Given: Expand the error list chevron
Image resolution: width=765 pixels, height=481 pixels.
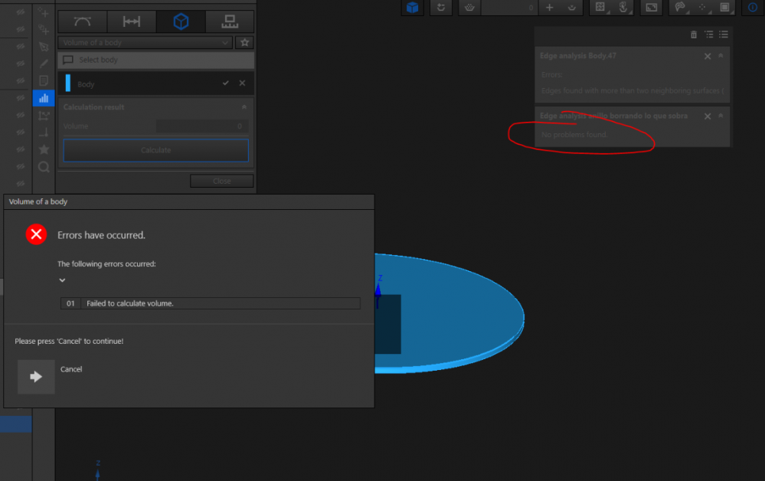Looking at the screenshot, I should coord(63,280).
